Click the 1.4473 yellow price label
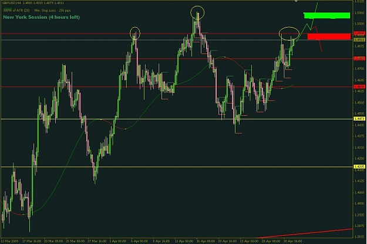Screen dimensions: 367x244 point(359,119)
